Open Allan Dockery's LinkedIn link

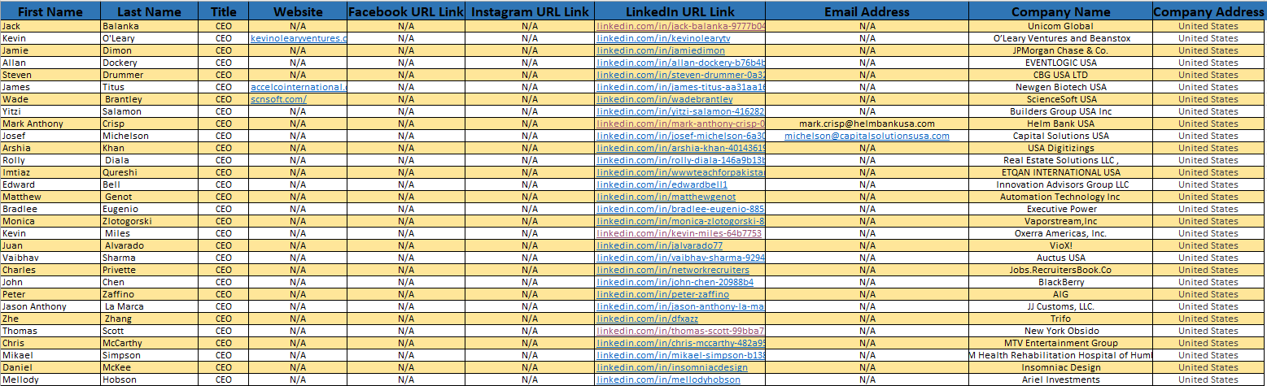pyautogui.click(x=681, y=63)
